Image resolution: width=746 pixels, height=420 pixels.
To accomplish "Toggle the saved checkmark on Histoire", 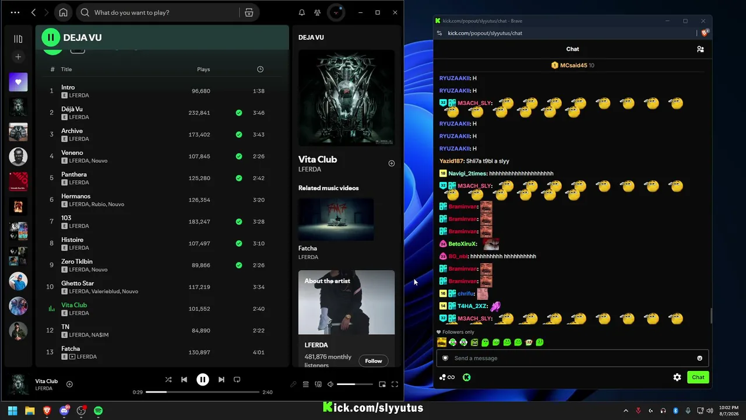I will [239, 243].
